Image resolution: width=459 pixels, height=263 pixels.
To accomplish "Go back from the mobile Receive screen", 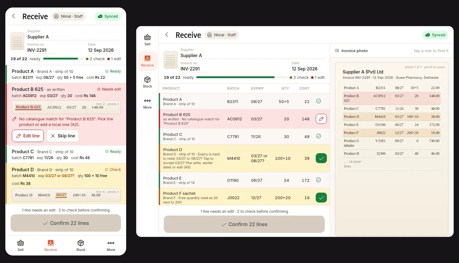I will click(x=14, y=16).
